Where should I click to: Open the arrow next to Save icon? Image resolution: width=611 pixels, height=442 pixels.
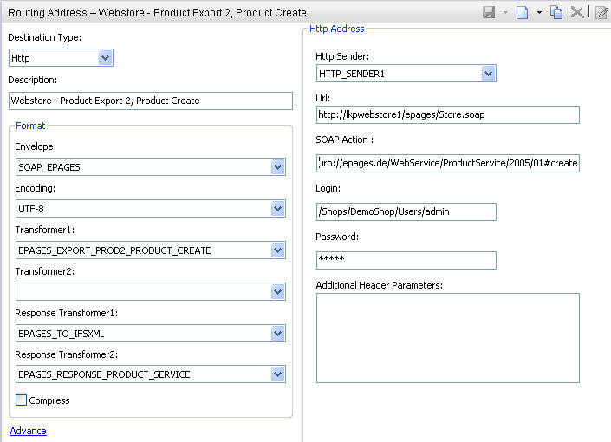pos(505,12)
